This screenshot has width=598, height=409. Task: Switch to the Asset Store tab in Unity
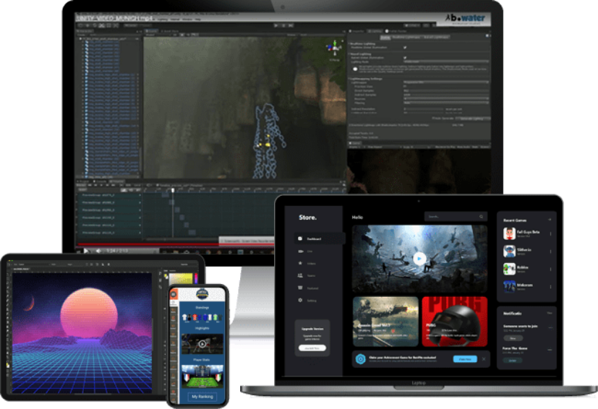click(169, 31)
